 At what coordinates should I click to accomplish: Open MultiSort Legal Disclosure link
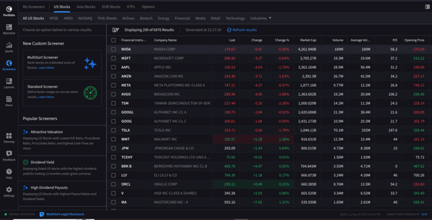click(65, 214)
